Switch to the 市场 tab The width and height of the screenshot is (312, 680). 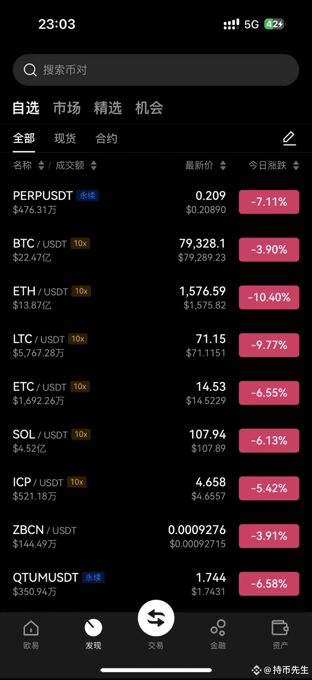67,108
